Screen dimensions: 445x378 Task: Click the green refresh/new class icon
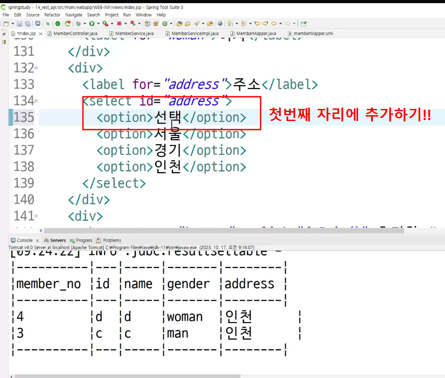coord(165,24)
